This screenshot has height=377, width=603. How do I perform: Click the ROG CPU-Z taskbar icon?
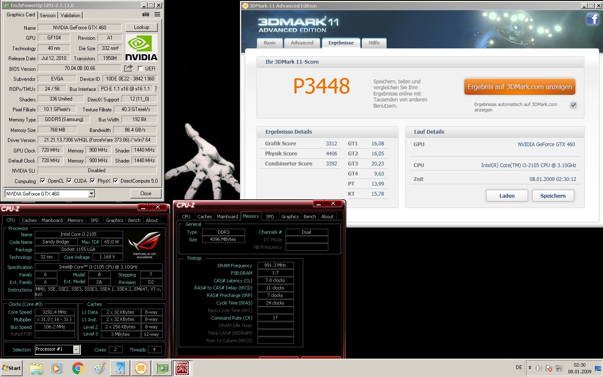click(182, 368)
